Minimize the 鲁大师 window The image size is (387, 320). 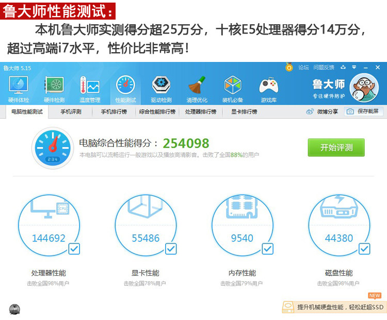point(366,68)
